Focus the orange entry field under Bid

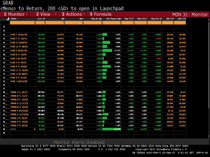[55, 23]
